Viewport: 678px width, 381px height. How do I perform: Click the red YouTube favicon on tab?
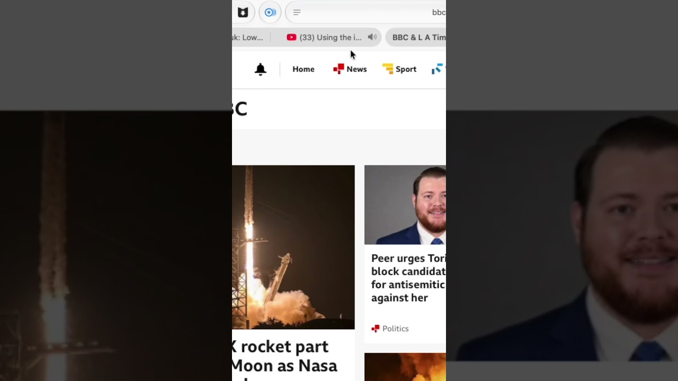click(x=291, y=37)
